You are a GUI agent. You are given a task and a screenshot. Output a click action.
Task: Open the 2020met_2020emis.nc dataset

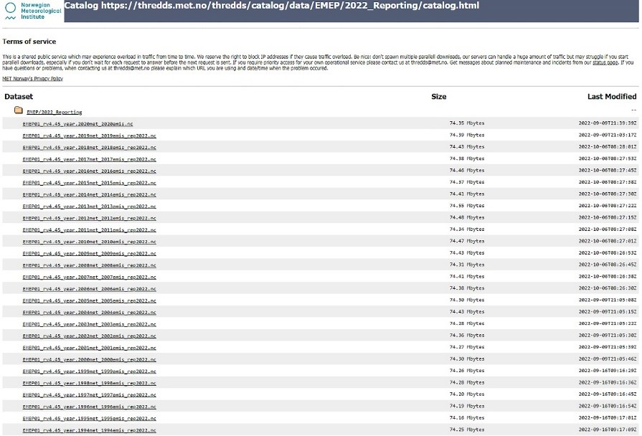(x=77, y=123)
